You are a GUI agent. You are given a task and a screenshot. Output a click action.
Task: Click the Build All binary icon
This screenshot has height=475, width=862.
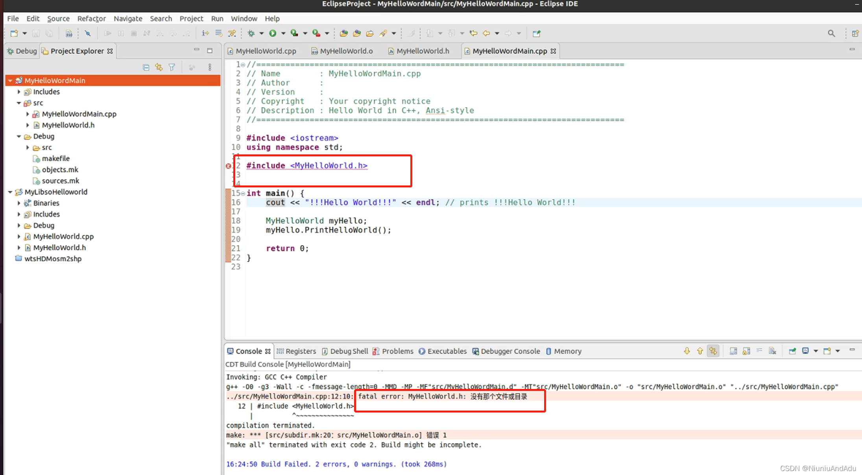pos(69,33)
